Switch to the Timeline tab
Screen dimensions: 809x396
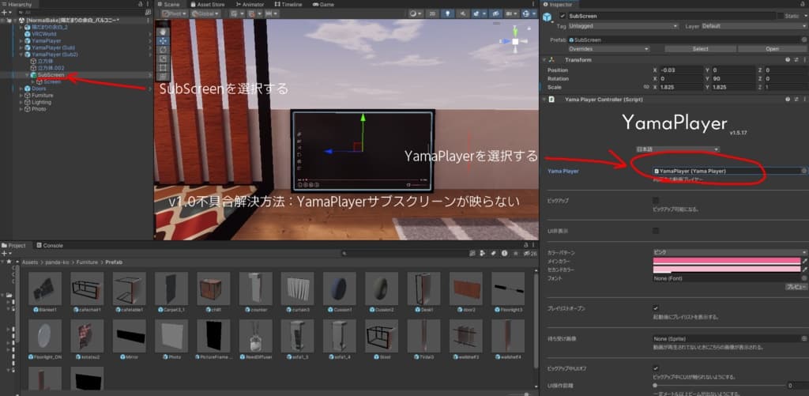pyautogui.click(x=288, y=4)
